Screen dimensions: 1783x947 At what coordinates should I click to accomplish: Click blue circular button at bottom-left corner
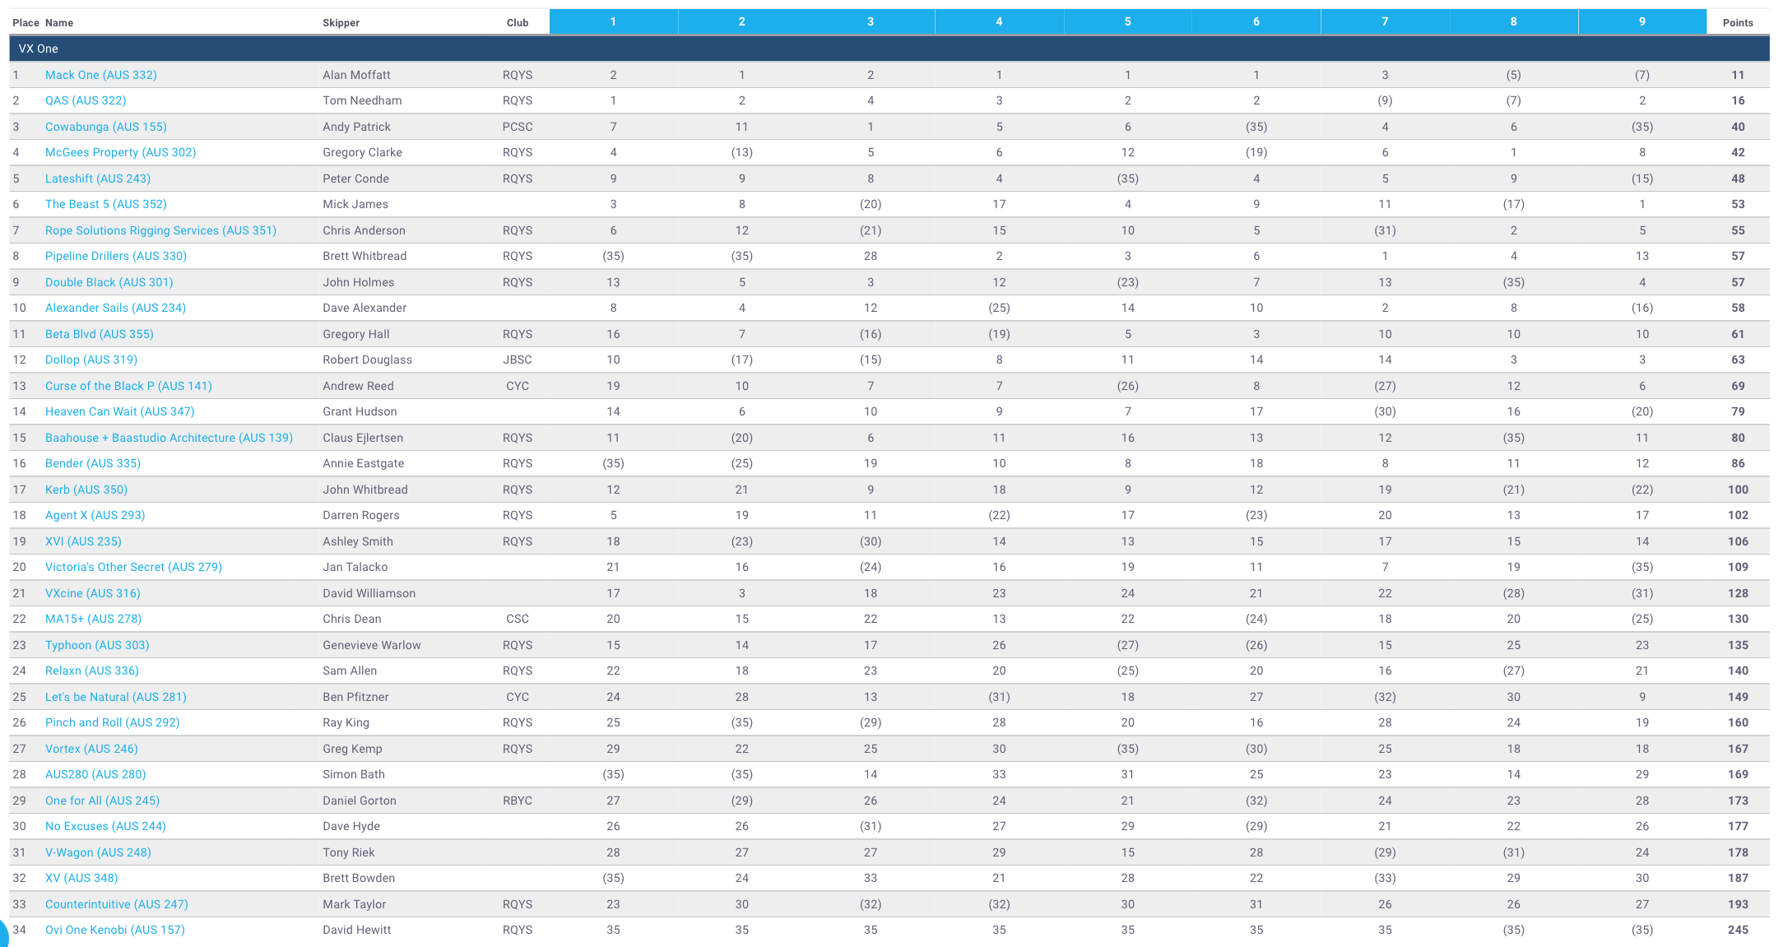pyautogui.click(x=2, y=936)
